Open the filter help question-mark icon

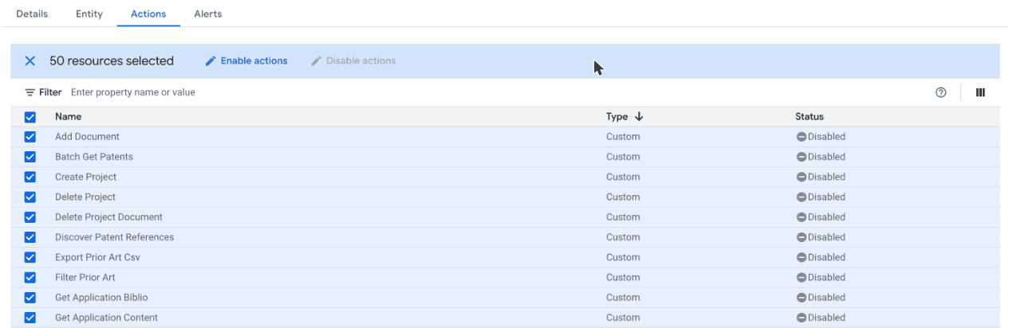(941, 92)
